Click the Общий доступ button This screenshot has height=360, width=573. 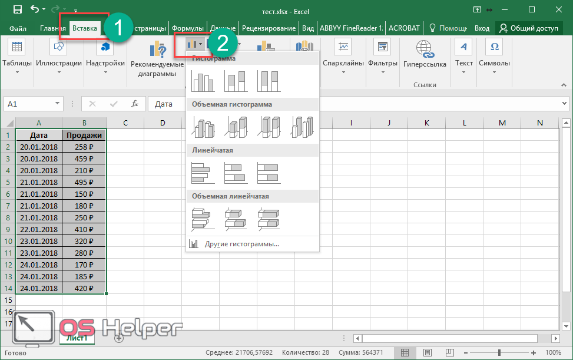click(529, 28)
